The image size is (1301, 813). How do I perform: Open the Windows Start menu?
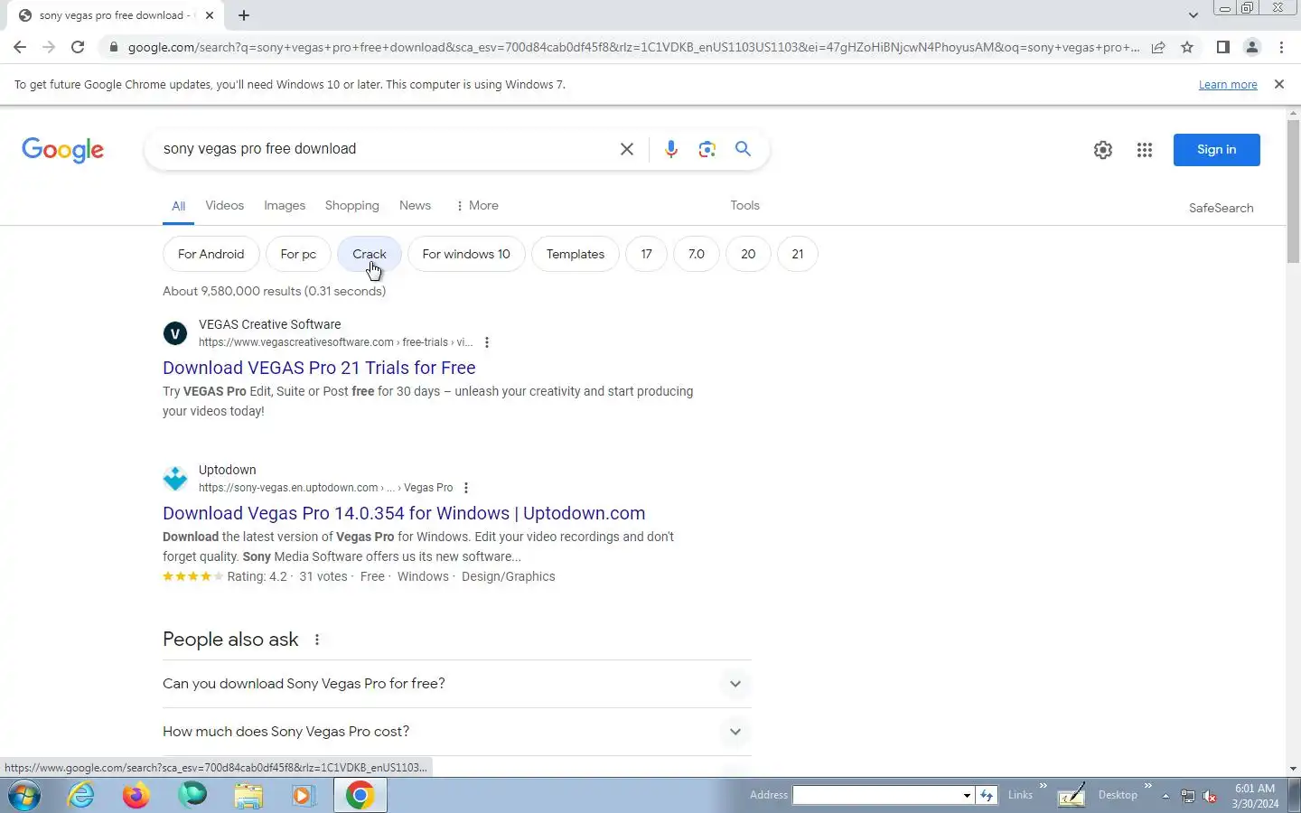tap(24, 795)
